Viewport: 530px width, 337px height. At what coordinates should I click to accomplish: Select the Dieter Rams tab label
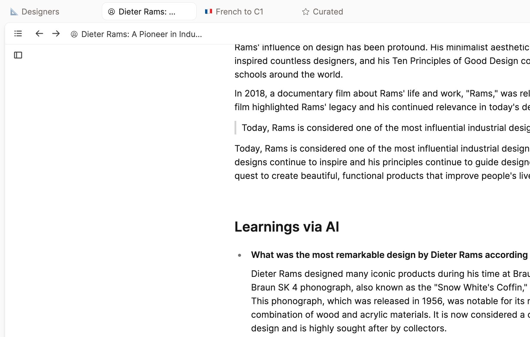(147, 12)
